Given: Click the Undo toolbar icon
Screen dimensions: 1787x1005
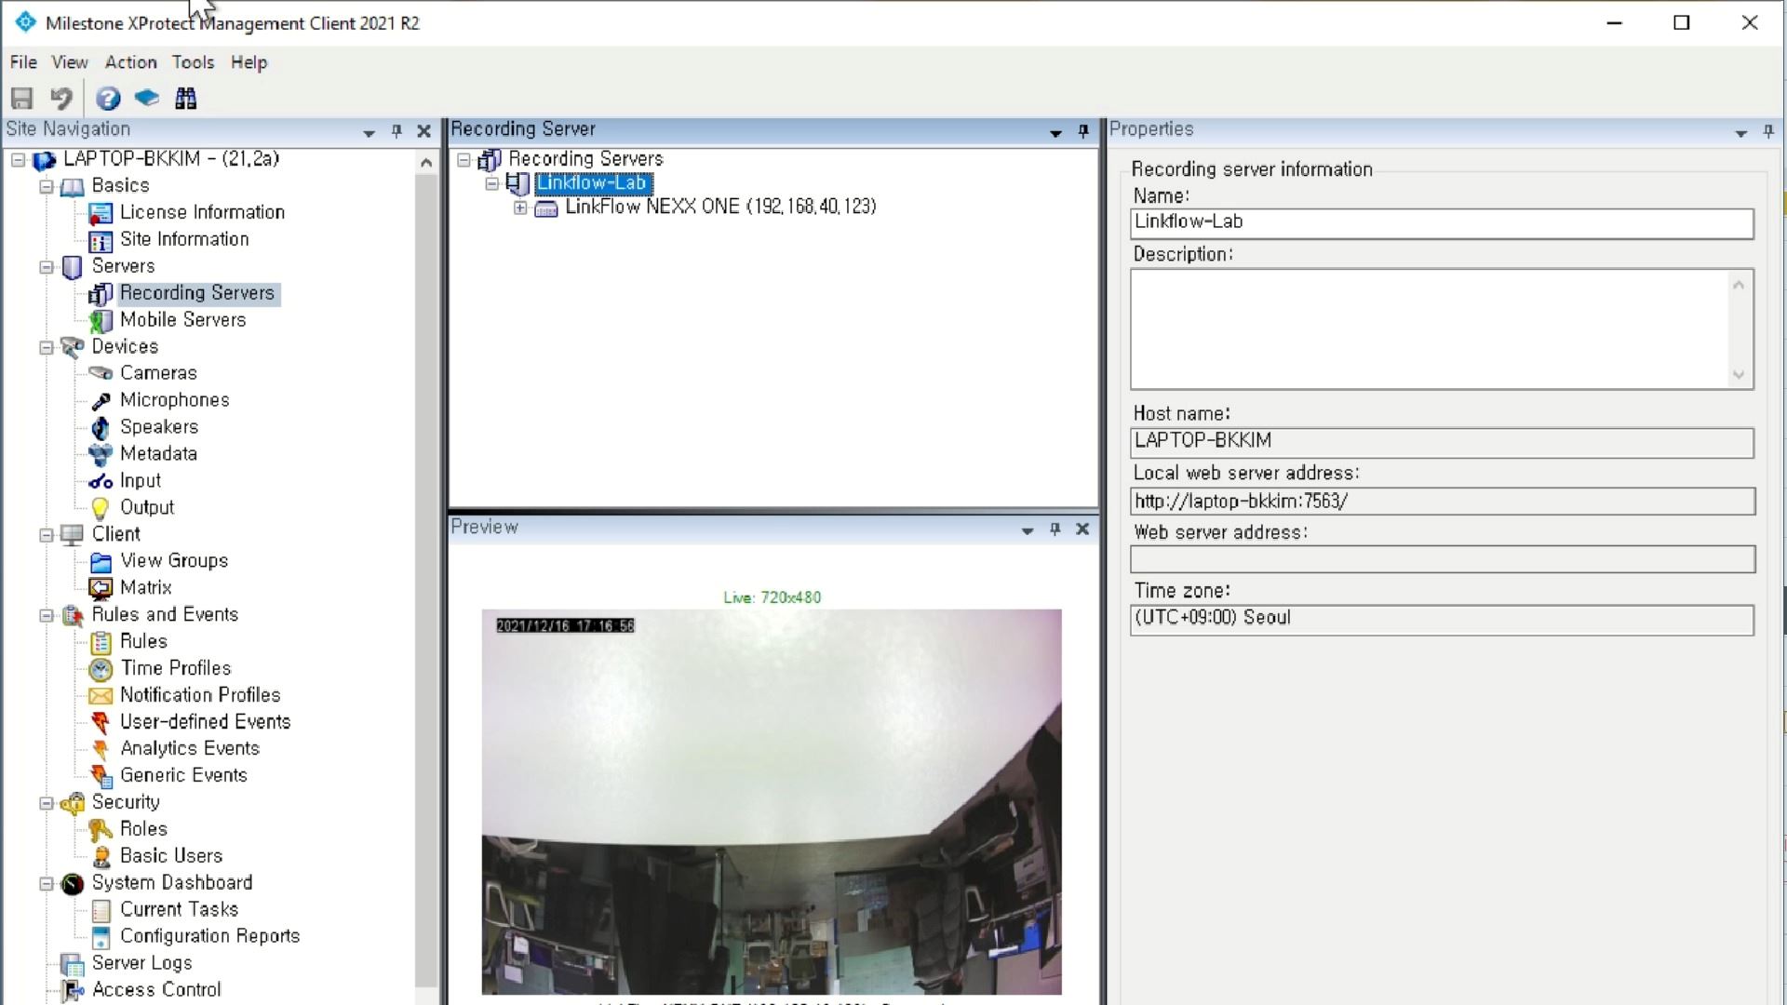Looking at the screenshot, I should coord(61,98).
